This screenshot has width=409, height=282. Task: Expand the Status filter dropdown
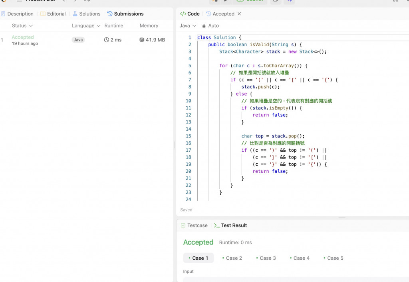[x=22, y=25]
